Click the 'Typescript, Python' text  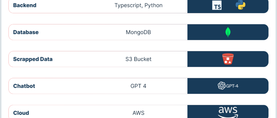(138, 6)
